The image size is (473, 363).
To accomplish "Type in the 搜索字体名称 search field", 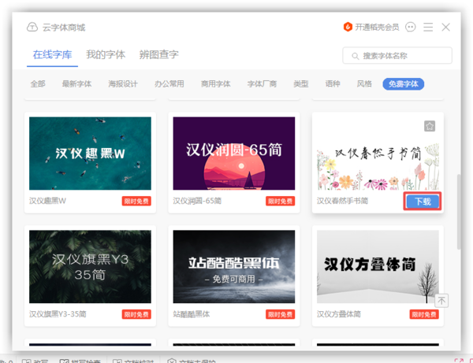I will point(404,56).
